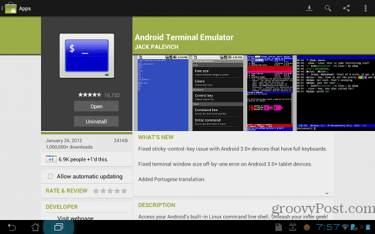375x234 pixels.
Task: Open the downloads icon in top bar
Action: point(309,8)
